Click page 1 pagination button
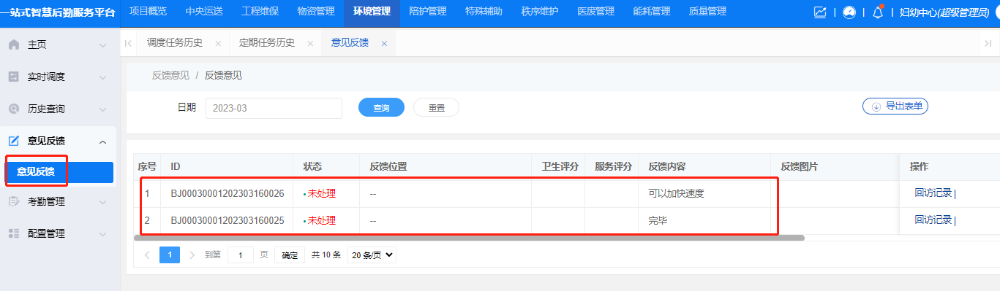The image size is (1000, 291). click(x=170, y=255)
